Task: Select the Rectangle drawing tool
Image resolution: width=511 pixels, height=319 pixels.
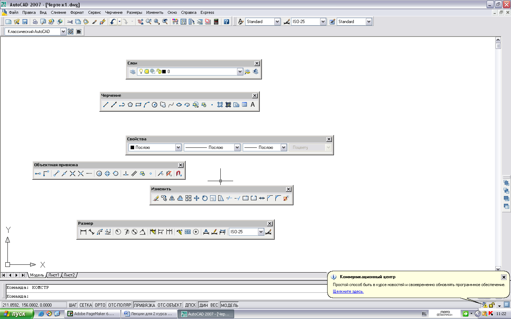Action: coord(138,105)
